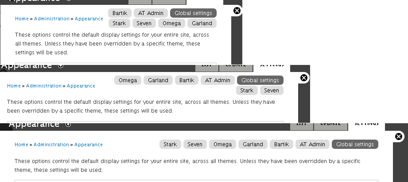
Task: Switch to Garland tab in the top panel
Action: (202, 23)
